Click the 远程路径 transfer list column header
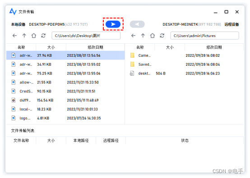The width and height of the screenshot is (250, 178). coord(111,141)
